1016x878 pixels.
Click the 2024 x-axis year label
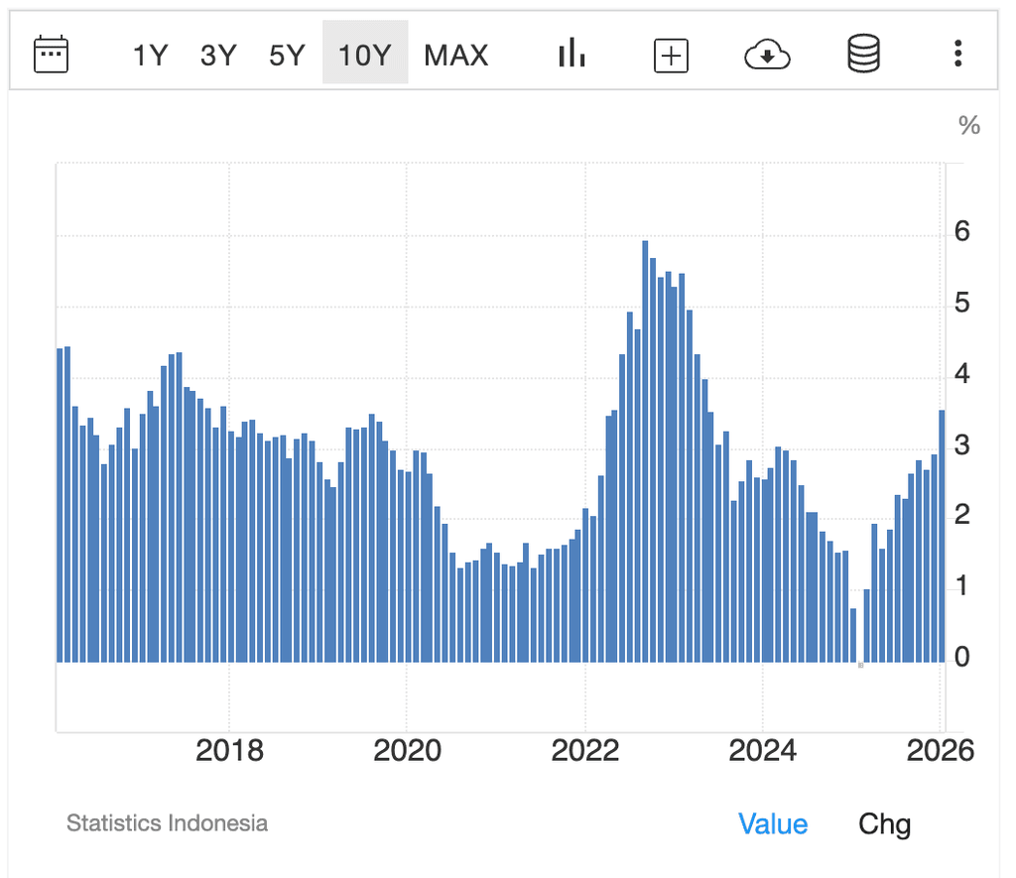point(762,751)
